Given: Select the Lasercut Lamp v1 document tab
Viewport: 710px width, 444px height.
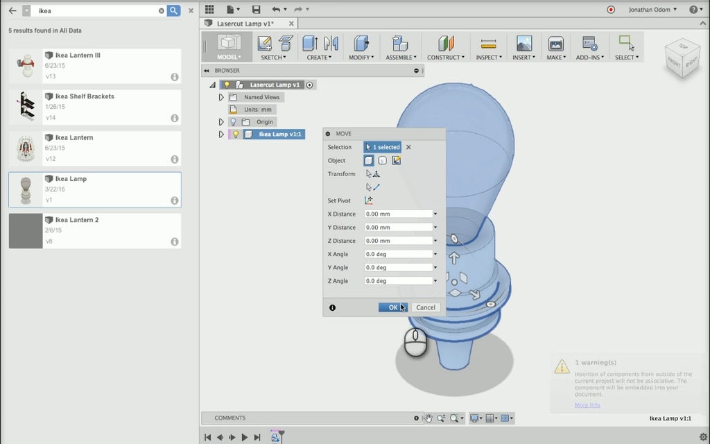Looking at the screenshot, I should pyautogui.click(x=245, y=24).
